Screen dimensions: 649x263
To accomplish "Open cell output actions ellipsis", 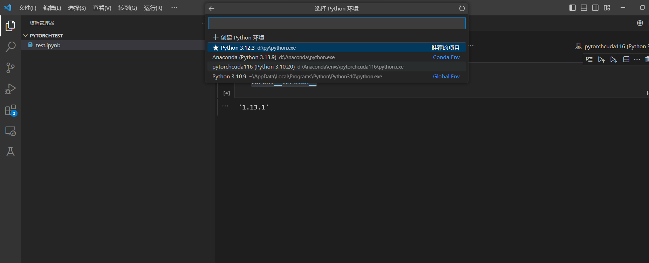I will 225,106.
